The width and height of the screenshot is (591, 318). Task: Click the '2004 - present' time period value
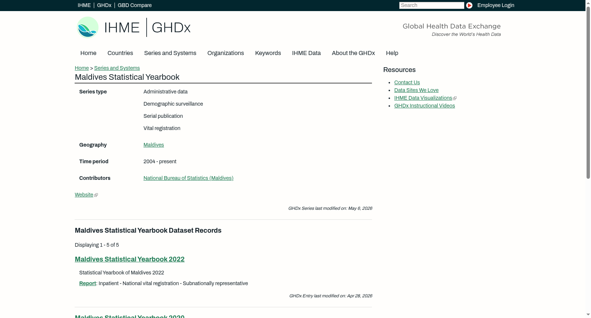click(x=160, y=161)
